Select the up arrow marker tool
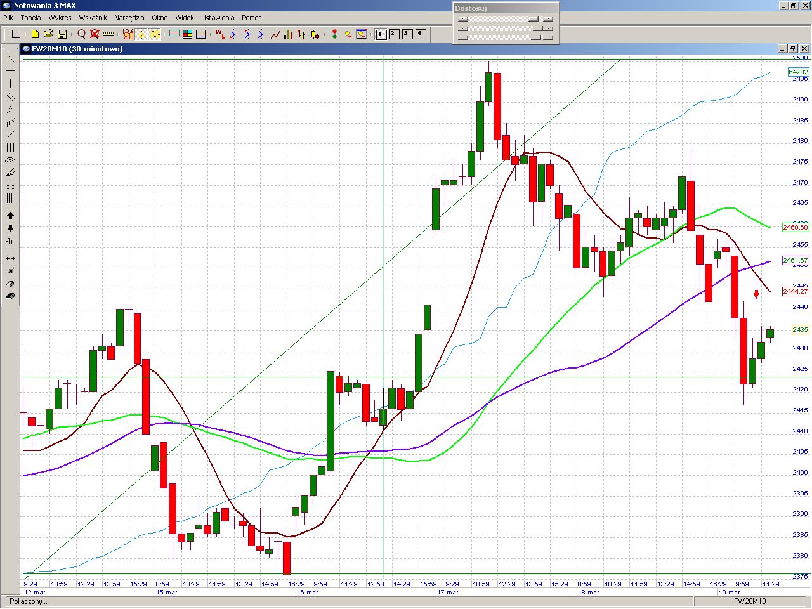 click(10, 216)
